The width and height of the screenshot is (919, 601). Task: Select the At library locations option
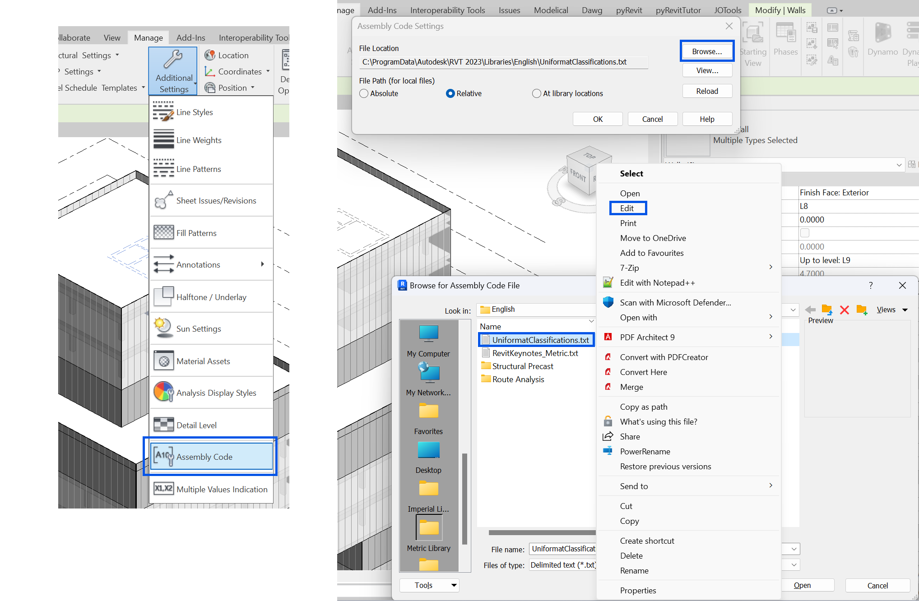pyautogui.click(x=536, y=93)
